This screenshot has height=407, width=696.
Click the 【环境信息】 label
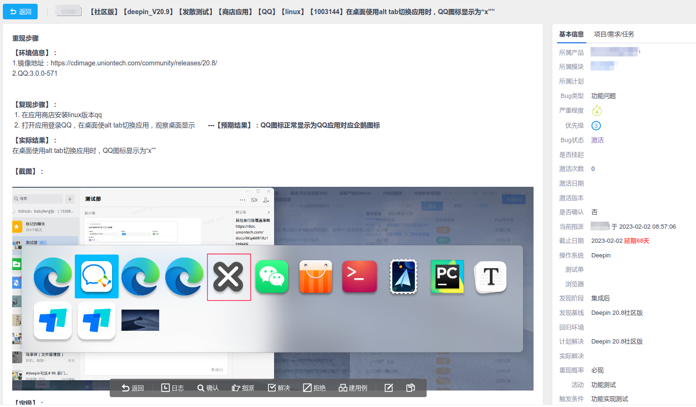[35, 53]
